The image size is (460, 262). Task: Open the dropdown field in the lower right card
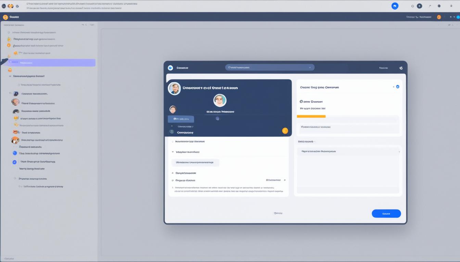(348, 151)
